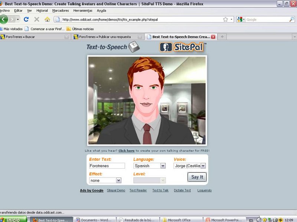Switch to ForoTrenes Publicar una respuesta tab
Viewport: 297px width, 222px height.
tap(105, 37)
